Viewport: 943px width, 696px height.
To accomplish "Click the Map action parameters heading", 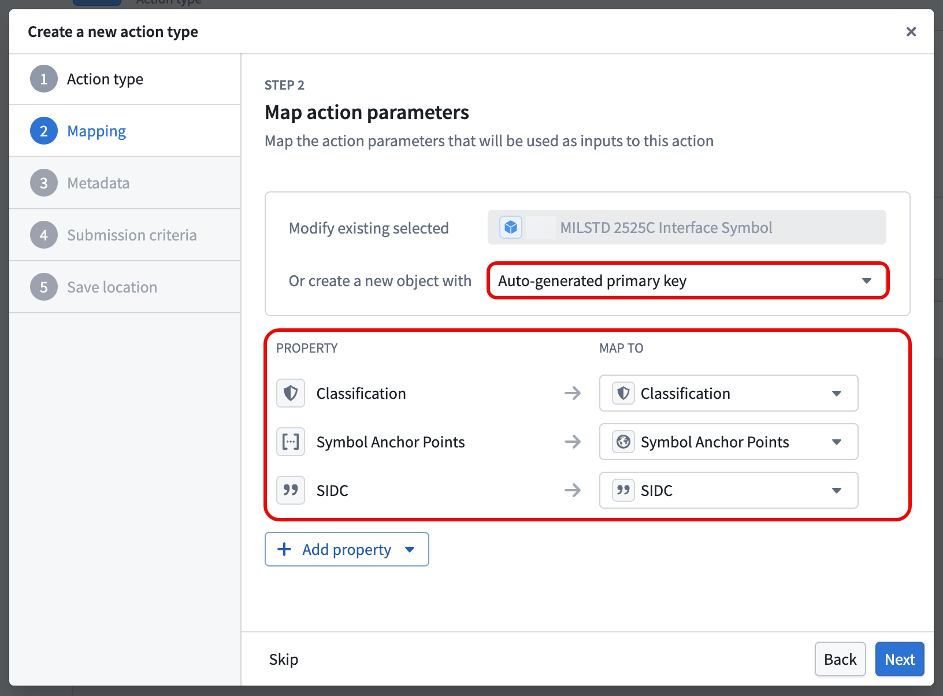I will click(x=367, y=112).
